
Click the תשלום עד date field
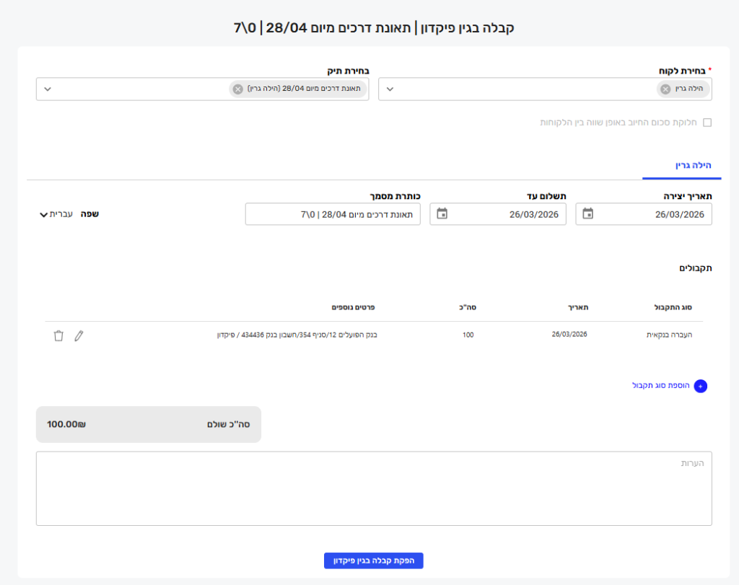505,214
